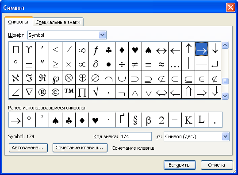Pick the recently used beta symbol
The image size is (238, 175).
[149, 120]
